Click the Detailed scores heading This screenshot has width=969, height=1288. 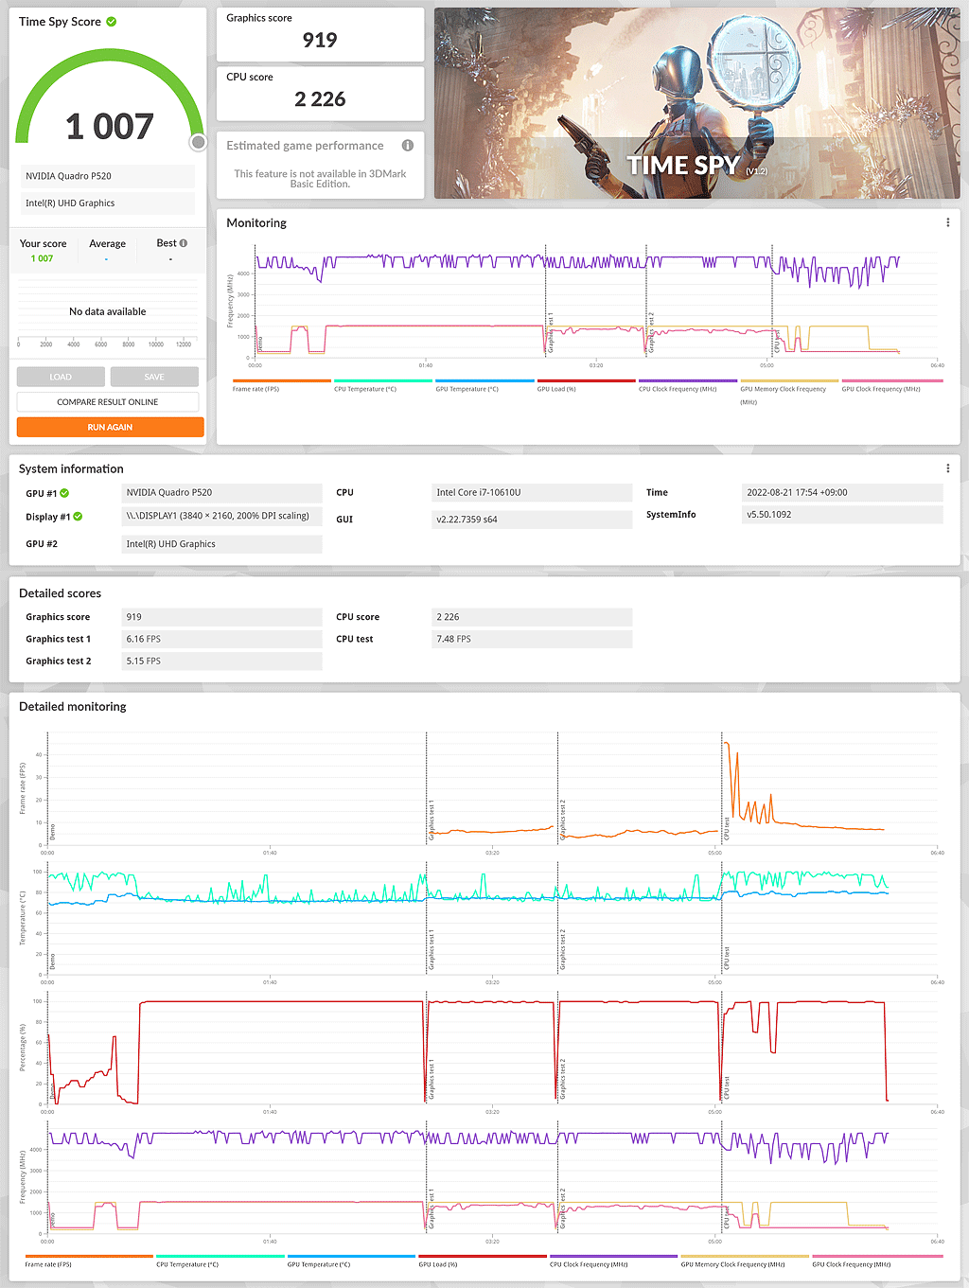pos(61,593)
